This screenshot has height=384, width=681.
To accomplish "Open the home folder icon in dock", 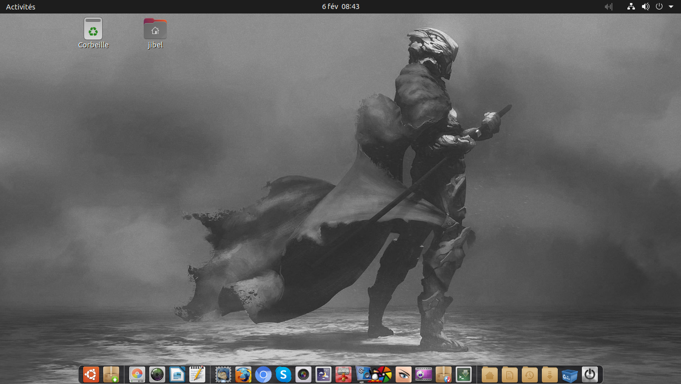I will (x=490, y=374).
